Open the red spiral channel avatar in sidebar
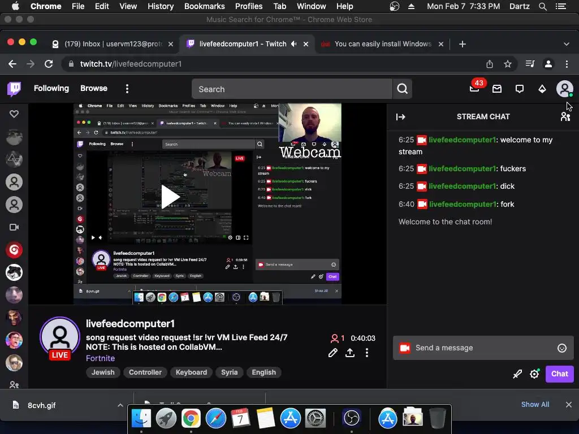579x434 pixels. coord(14,250)
